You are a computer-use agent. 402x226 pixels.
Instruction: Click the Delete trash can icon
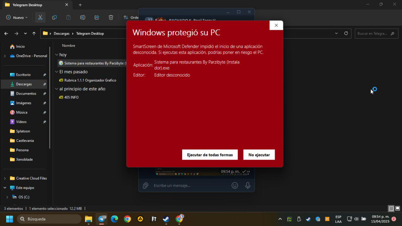pyautogui.click(x=111, y=18)
